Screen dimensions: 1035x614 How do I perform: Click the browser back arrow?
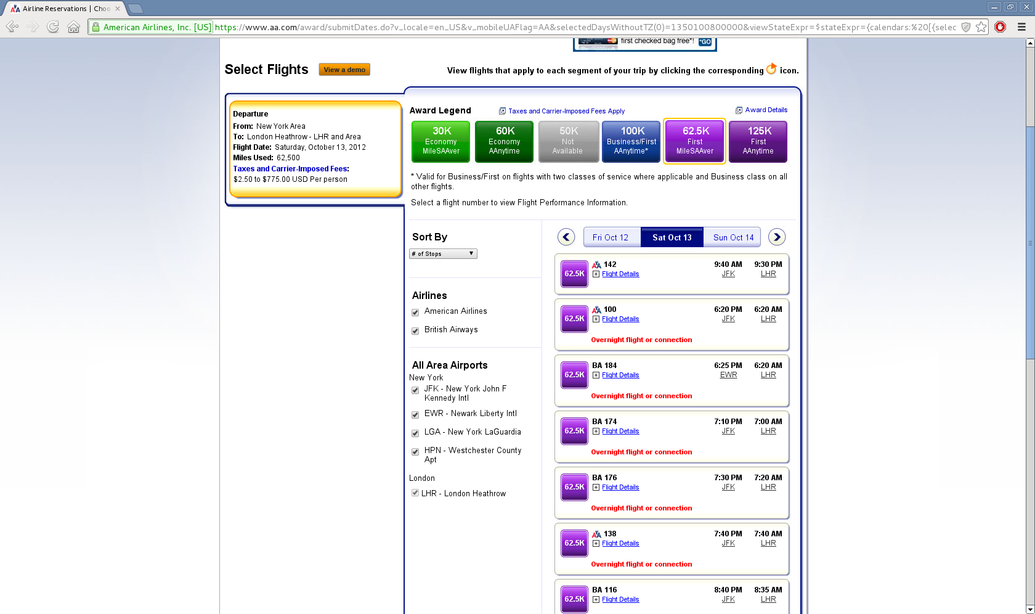12,27
